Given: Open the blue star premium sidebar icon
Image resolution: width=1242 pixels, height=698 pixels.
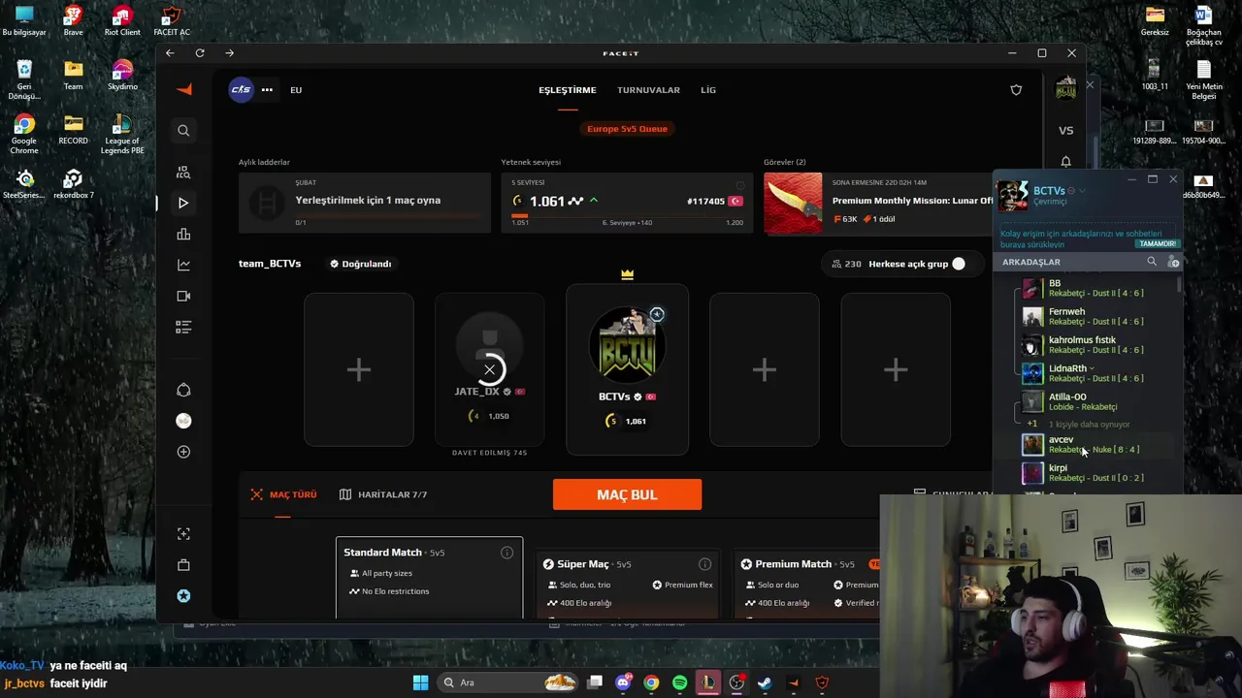Looking at the screenshot, I should pos(183,596).
